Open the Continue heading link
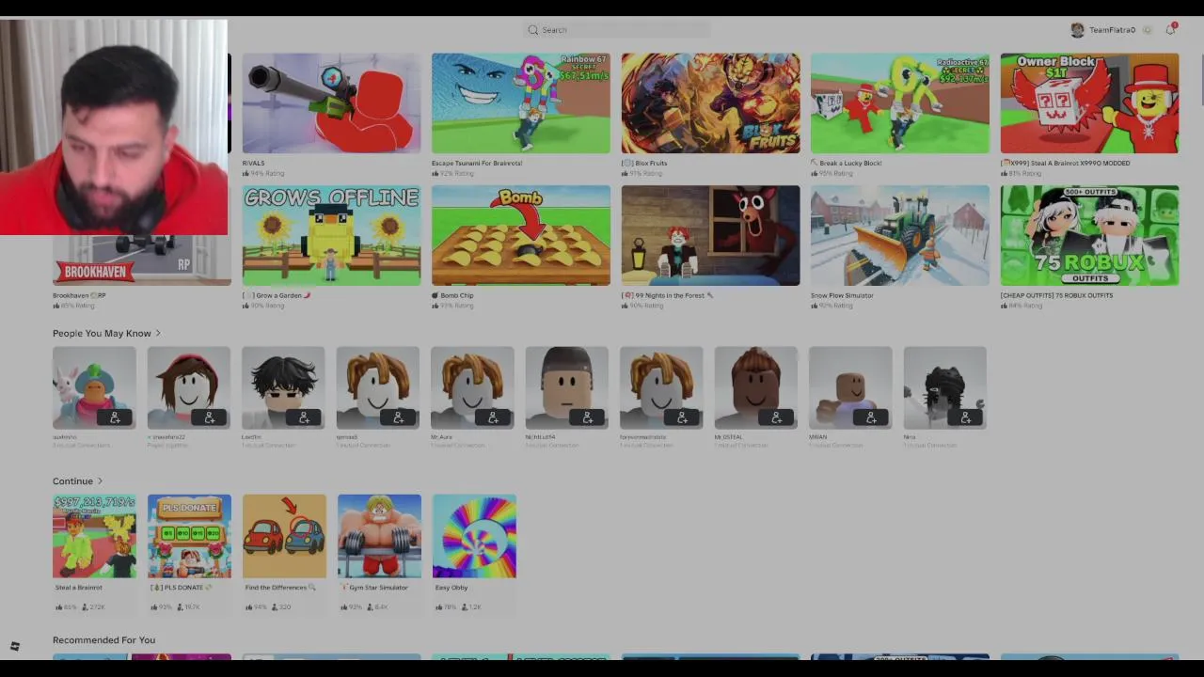 pos(72,481)
